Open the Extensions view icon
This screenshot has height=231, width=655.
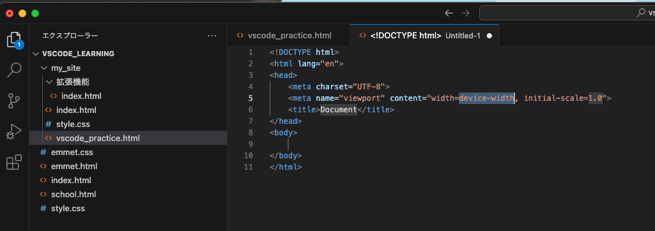[x=14, y=162]
